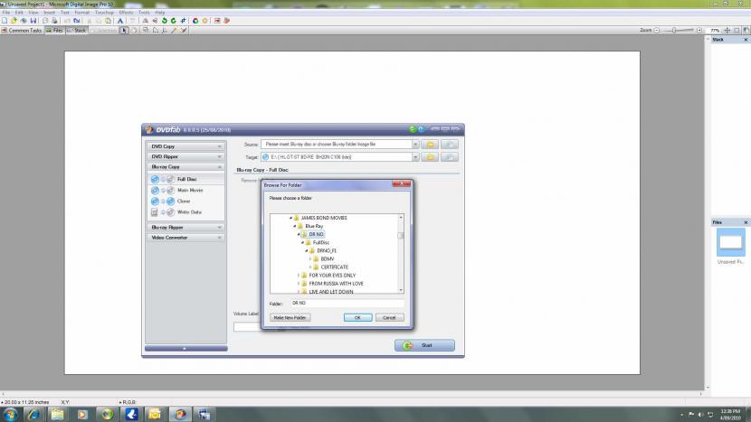Screen dimensions: 751x422
Task: Click the Save floppy disk toolbar icon
Action: pos(33,21)
